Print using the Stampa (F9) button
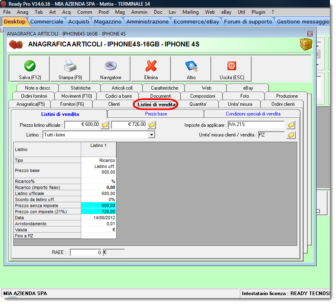Screen dimensions: 336x304 70,69
